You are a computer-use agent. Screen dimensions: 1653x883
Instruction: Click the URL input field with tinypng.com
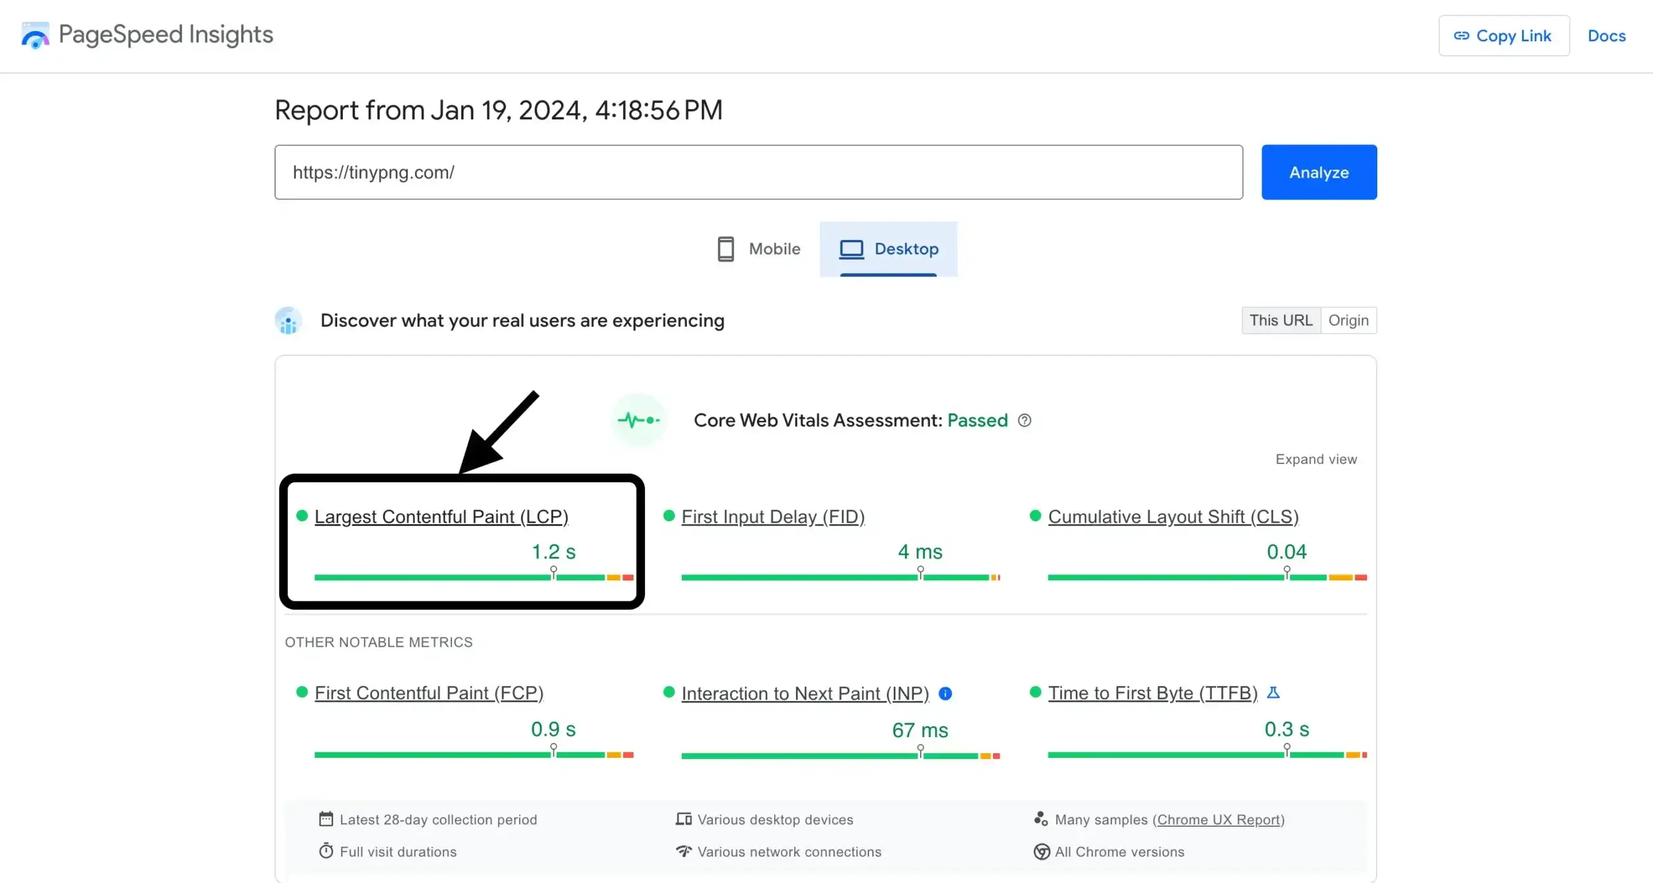(759, 172)
